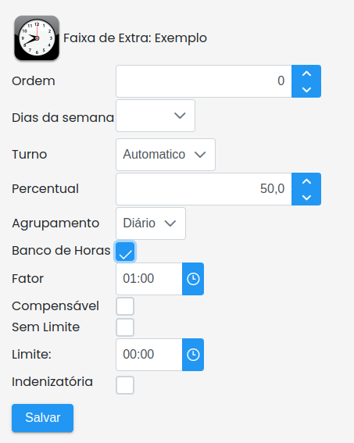Screen dimensions: 354x443
Task: Open the Fator time picker clock icon
Action: [x=193, y=279]
